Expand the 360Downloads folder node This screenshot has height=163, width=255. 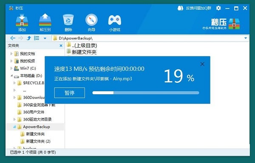14,97
